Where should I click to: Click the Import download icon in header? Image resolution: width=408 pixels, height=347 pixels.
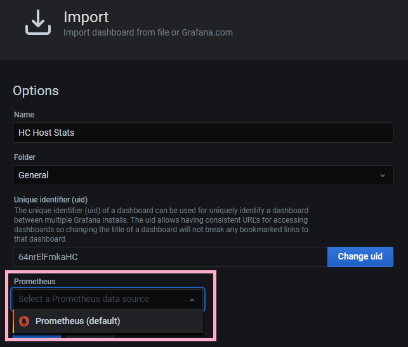tap(38, 22)
